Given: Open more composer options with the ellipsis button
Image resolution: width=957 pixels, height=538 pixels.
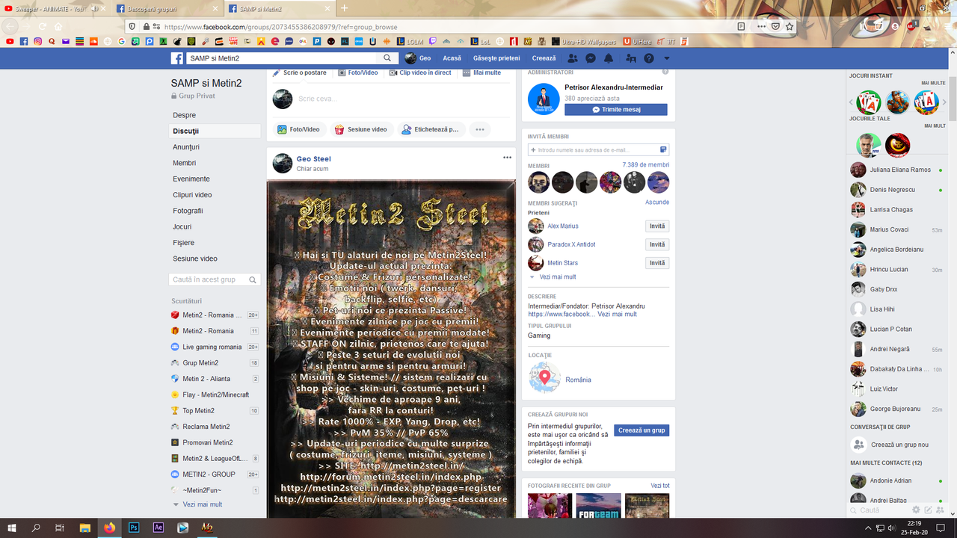Looking at the screenshot, I should (x=480, y=129).
